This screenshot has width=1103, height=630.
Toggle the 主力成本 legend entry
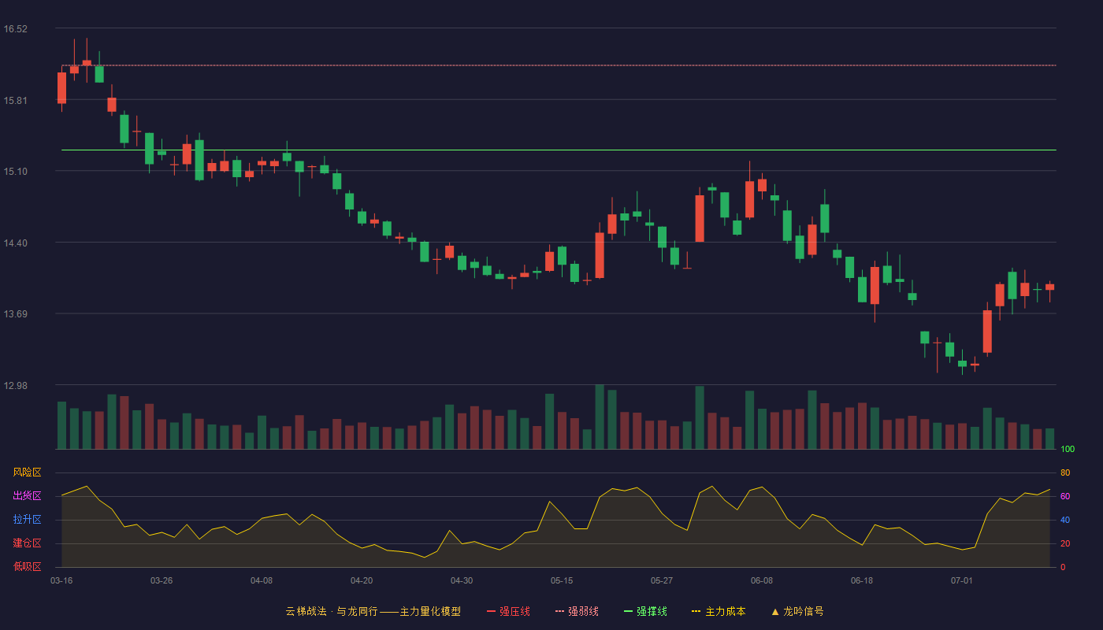click(x=719, y=611)
